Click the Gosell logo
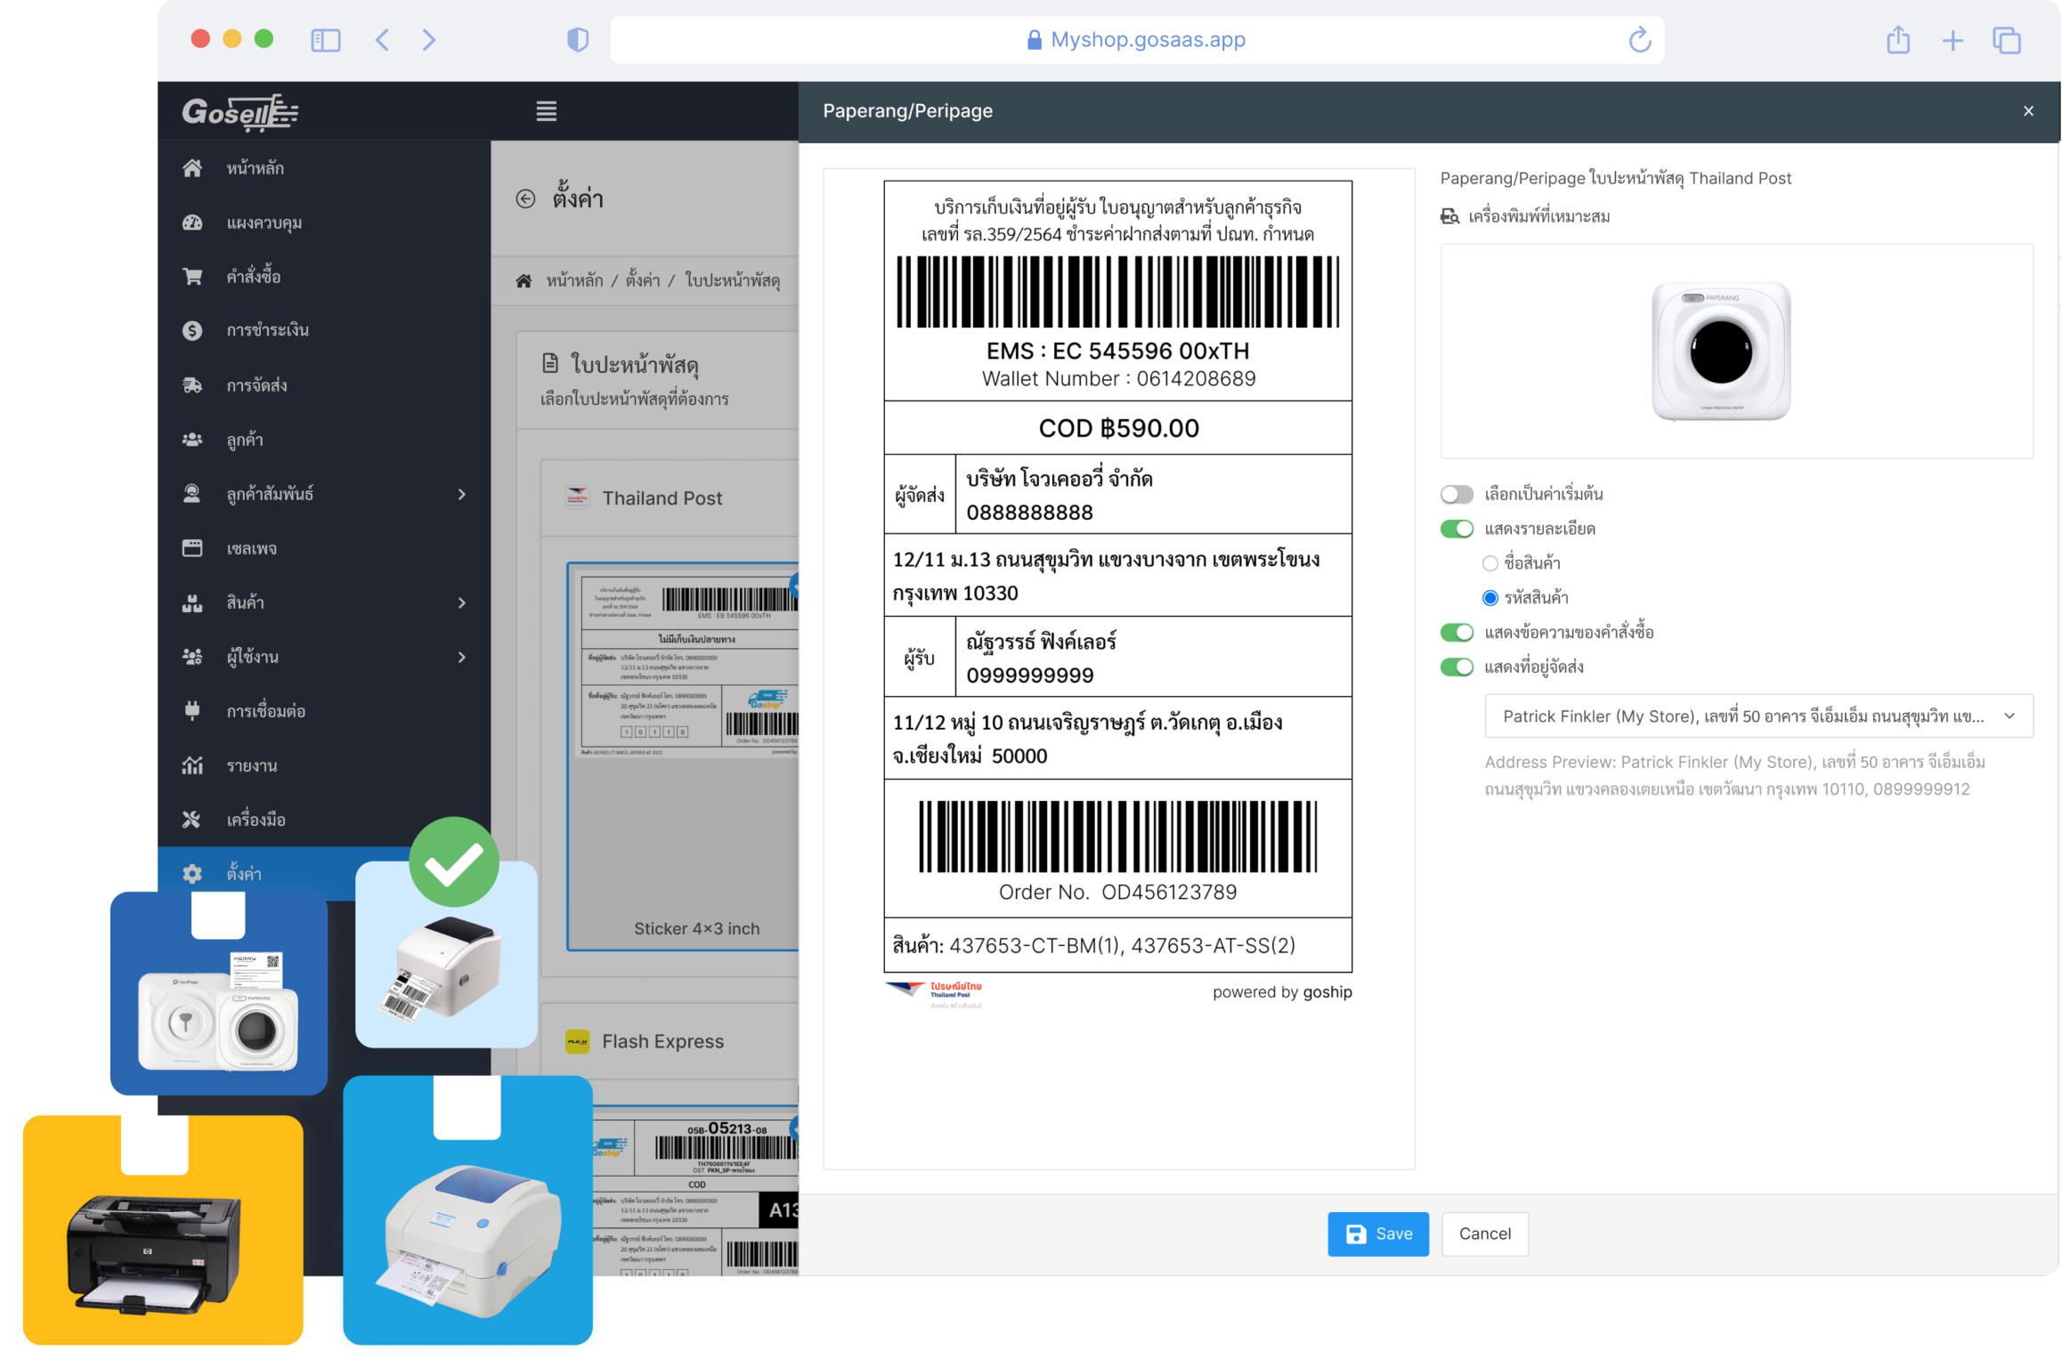Screen dimensions: 2062x1367 tap(240, 112)
